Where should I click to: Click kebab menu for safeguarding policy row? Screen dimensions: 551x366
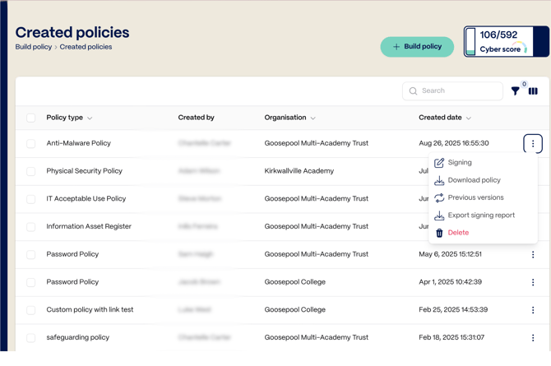[533, 338]
